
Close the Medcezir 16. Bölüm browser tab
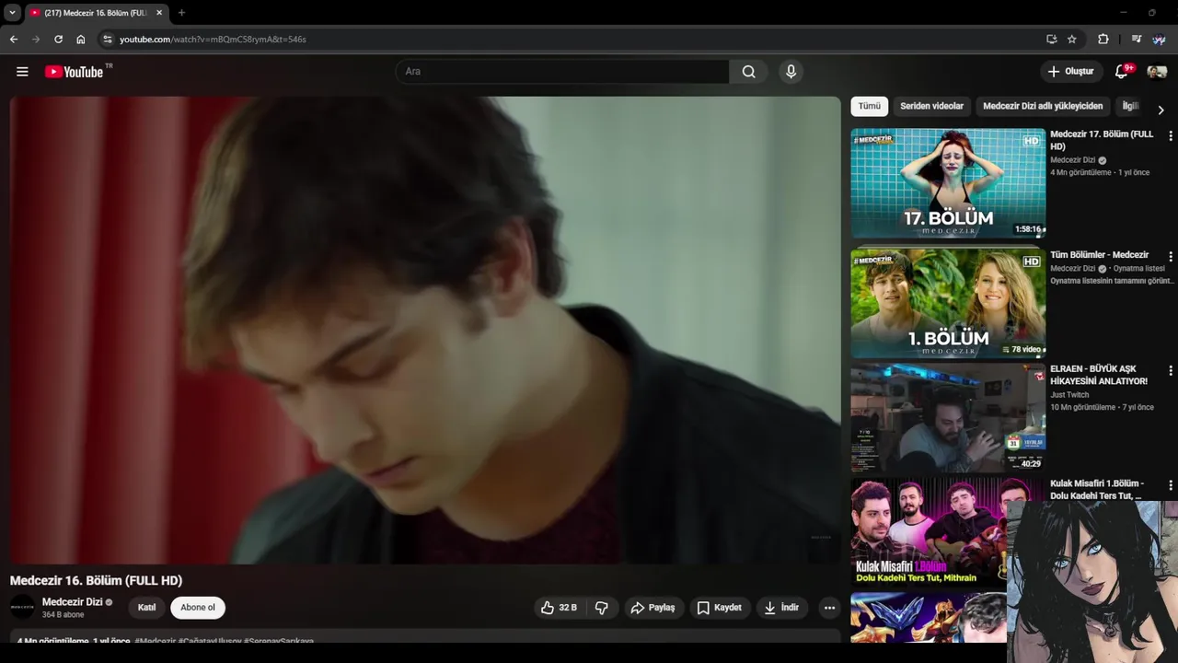(158, 13)
